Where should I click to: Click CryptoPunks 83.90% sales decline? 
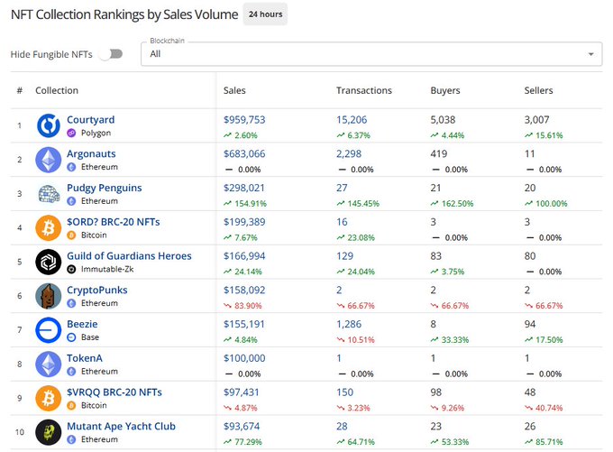[x=242, y=306]
